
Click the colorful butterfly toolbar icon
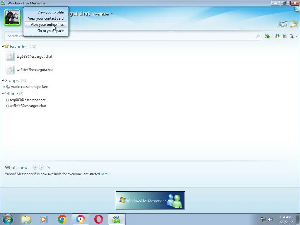point(277,36)
